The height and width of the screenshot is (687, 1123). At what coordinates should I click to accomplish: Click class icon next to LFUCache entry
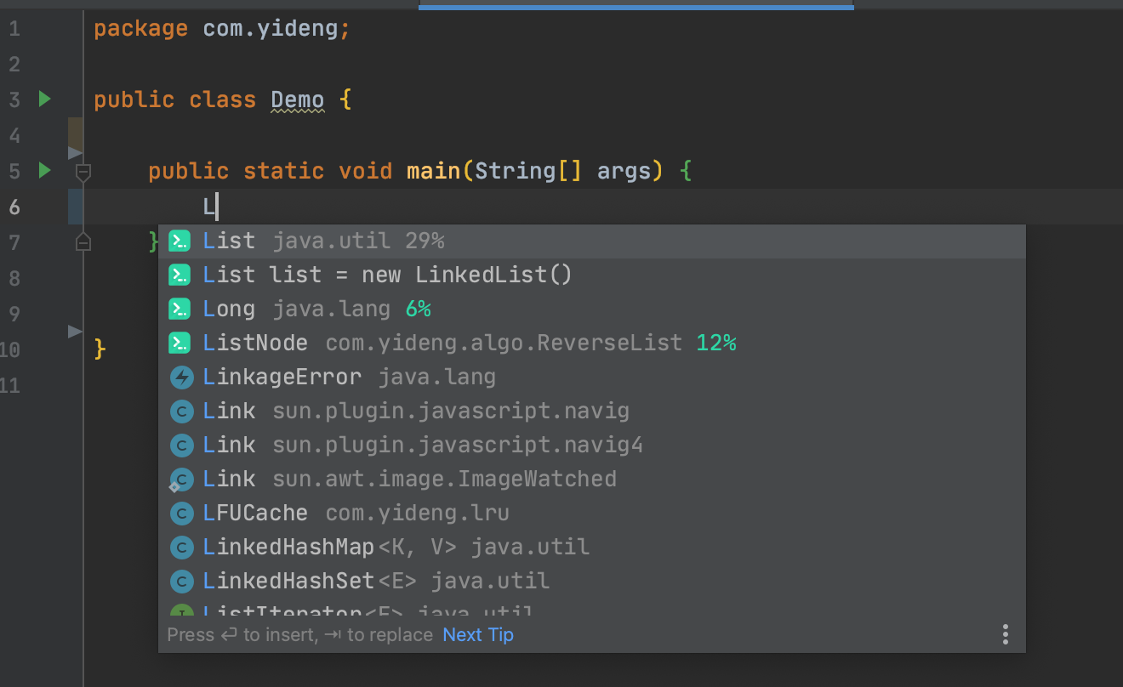pos(180,513)
